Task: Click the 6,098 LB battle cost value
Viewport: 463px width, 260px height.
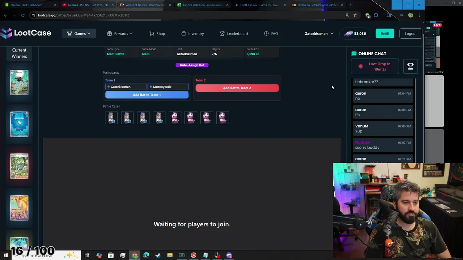Action: pyautogui.click(x=253, y=54)
